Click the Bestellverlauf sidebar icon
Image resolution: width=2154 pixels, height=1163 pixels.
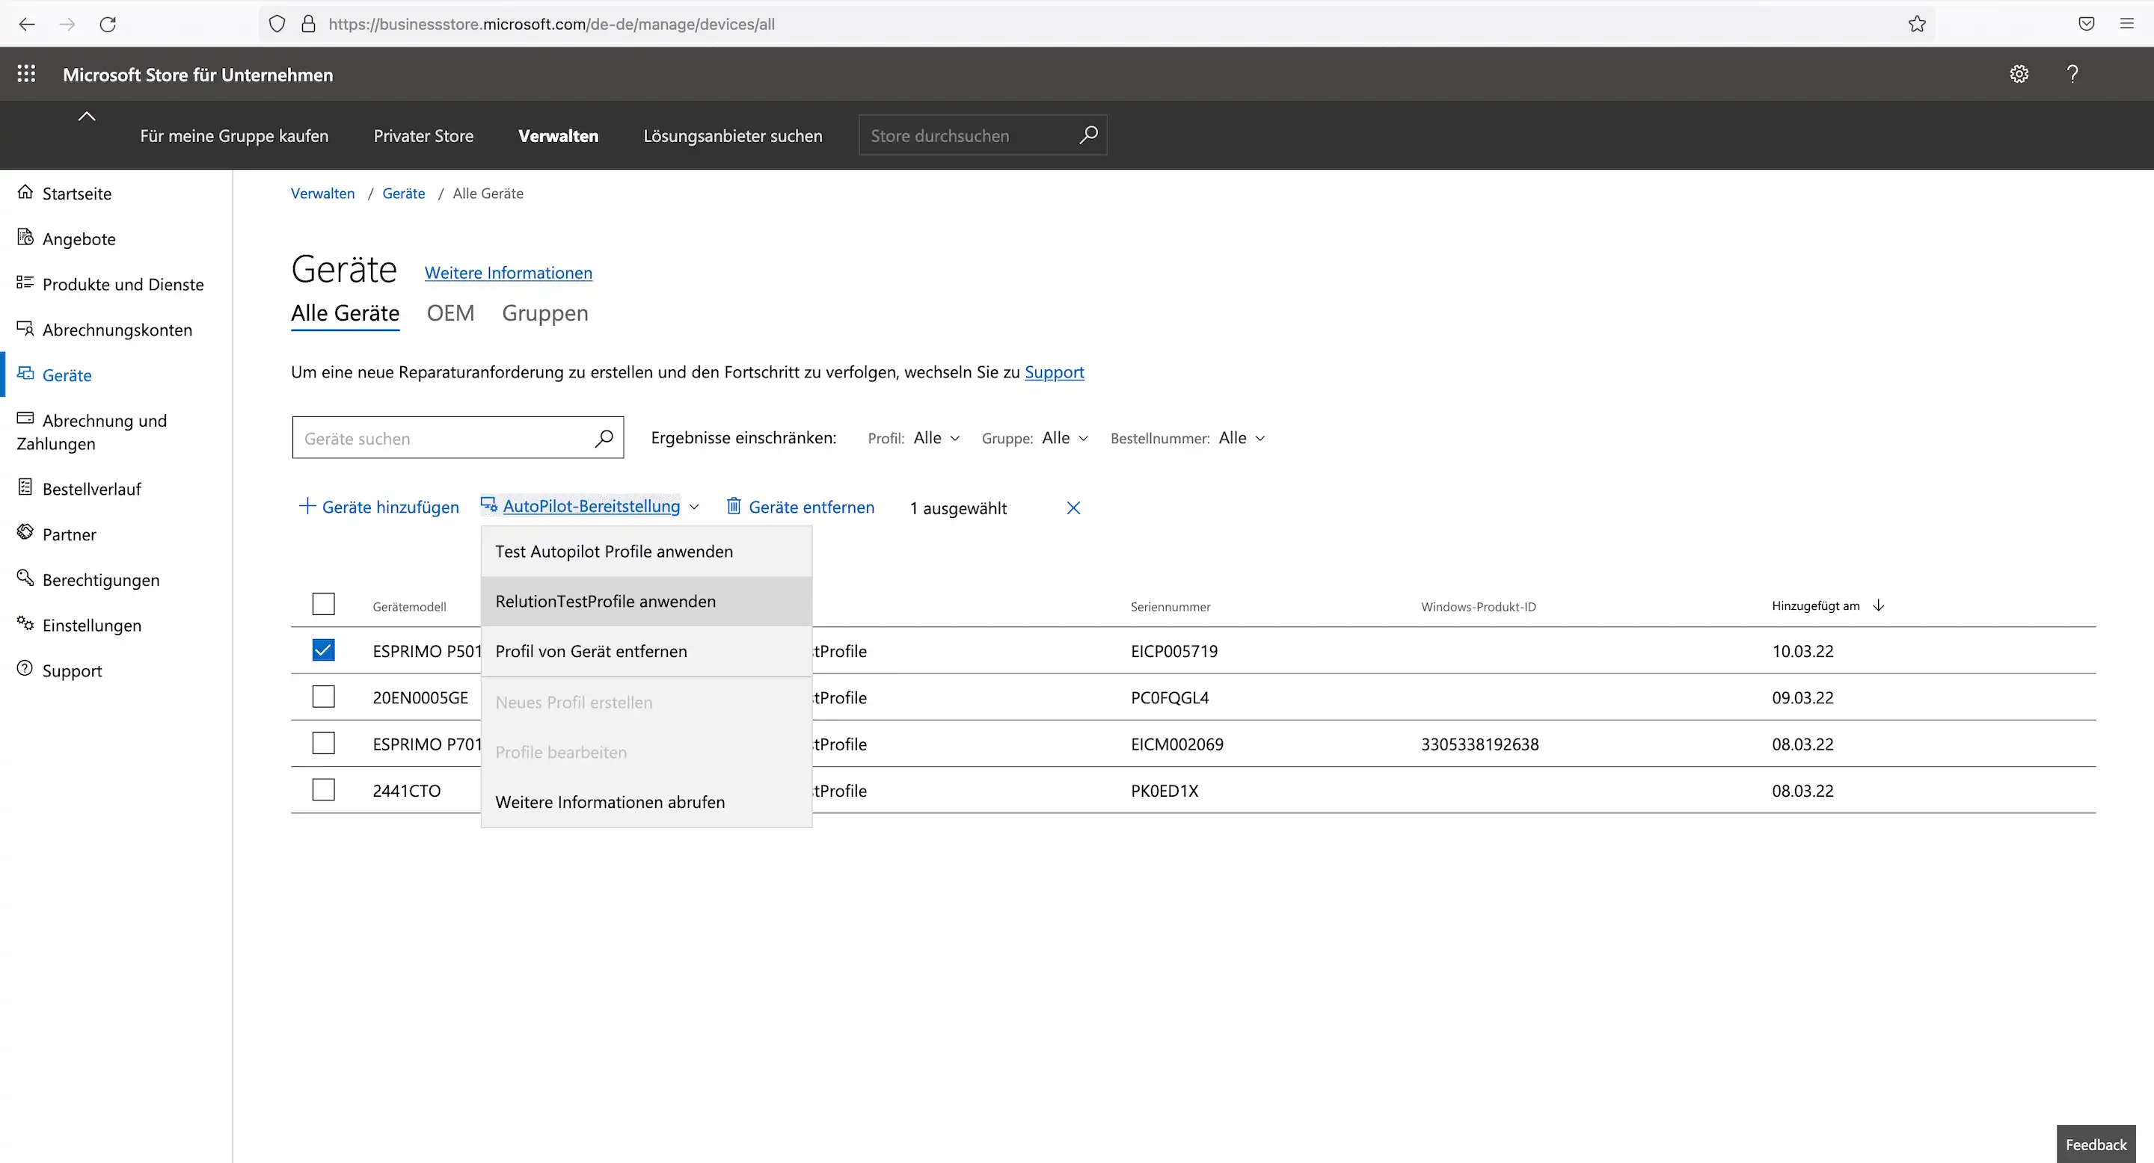point(25,487)
